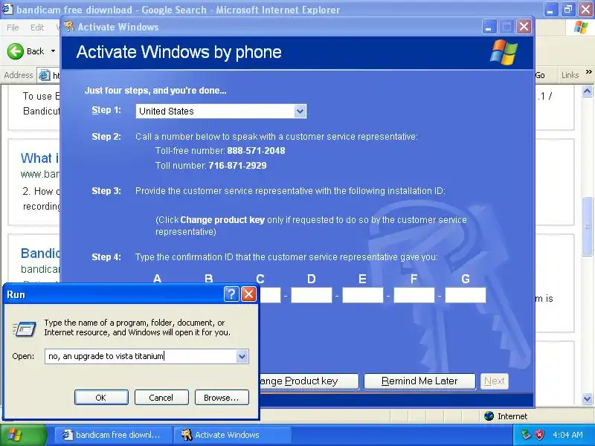Click the Internet Explorer vertical scrollbar thumb
The height and width of the screenshot is (446, 595).
(587, 226)
